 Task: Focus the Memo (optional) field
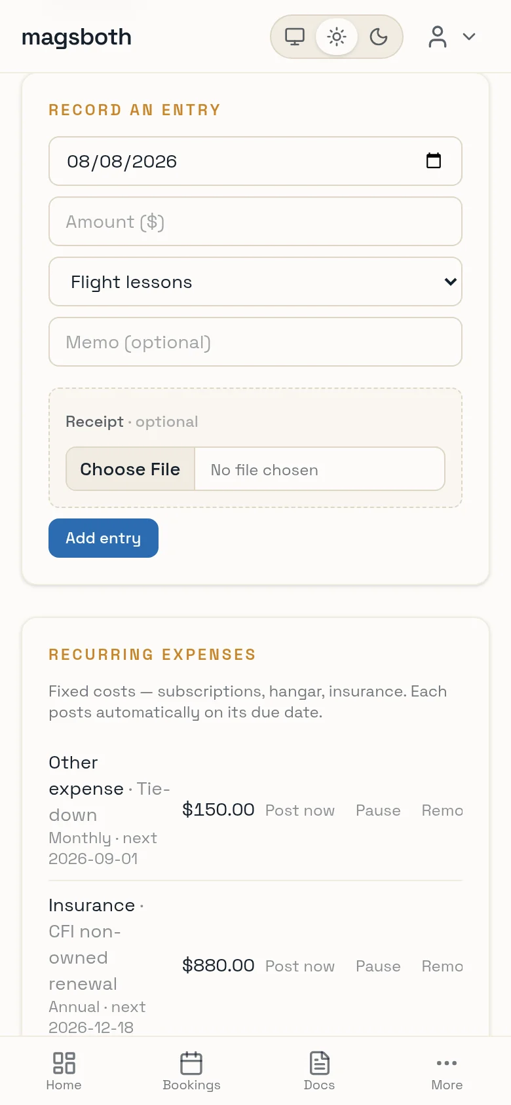pos(255,342)
